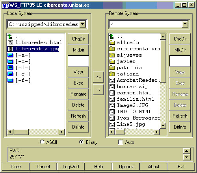Click the eljueves folder icon

point(112,55)
